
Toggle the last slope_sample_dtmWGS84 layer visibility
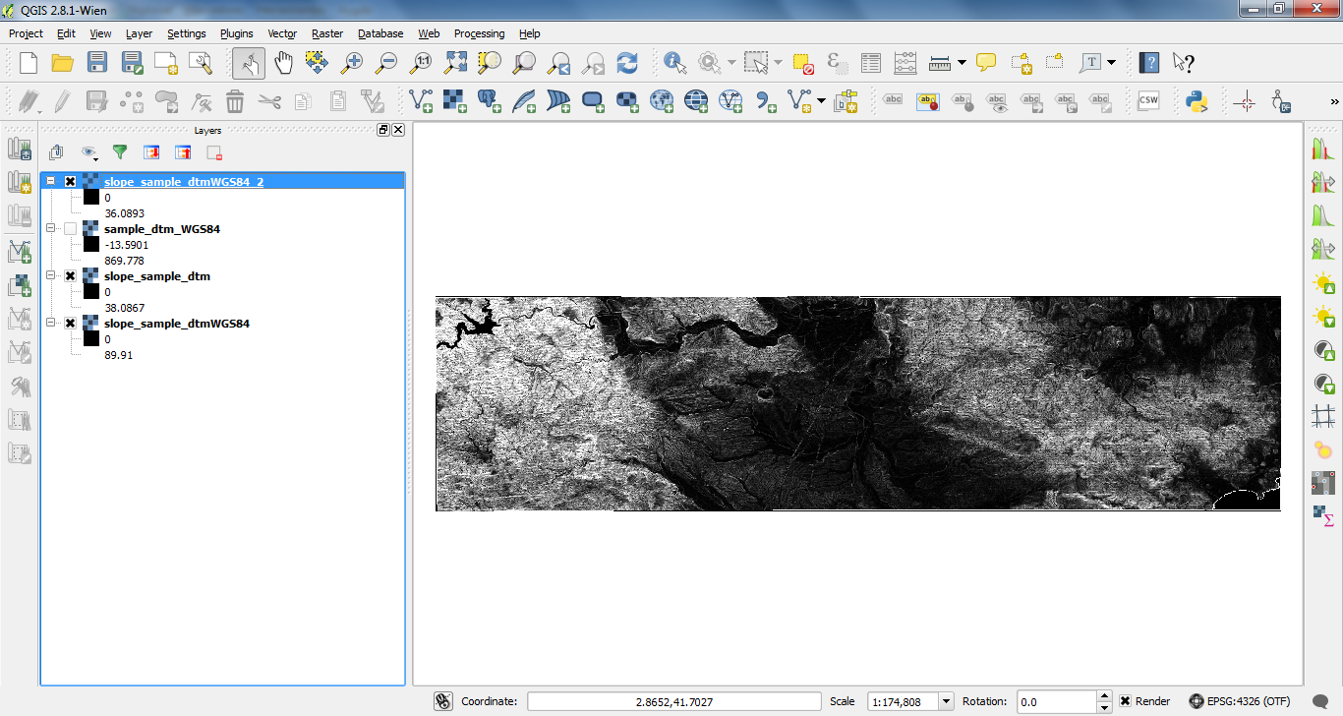70,324
